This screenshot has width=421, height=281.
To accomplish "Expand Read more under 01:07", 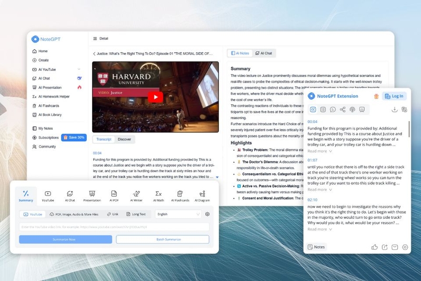I will click(x=320, y=190).
